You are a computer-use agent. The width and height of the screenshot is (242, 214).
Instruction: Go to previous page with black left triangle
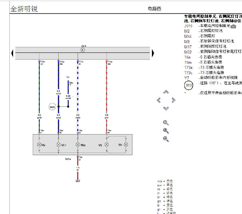12,53
